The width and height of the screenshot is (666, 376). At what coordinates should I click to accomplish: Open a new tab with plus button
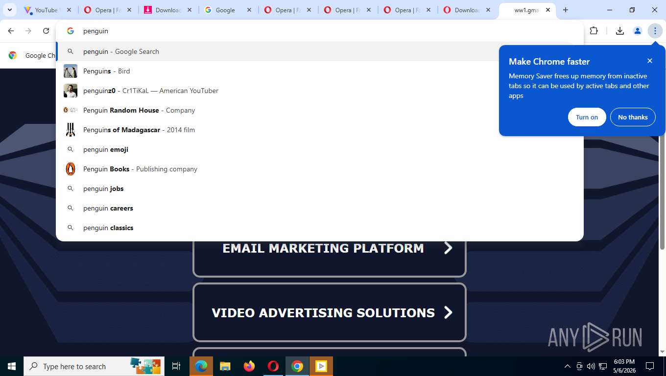click(x=566, y=10)
